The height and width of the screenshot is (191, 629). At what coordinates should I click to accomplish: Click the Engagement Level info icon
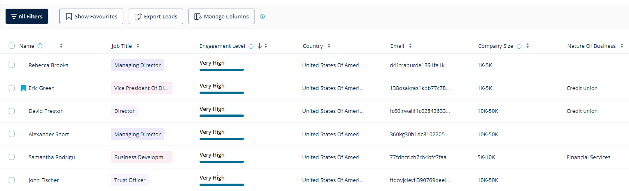pyautogui.click(x=251, y=46)
